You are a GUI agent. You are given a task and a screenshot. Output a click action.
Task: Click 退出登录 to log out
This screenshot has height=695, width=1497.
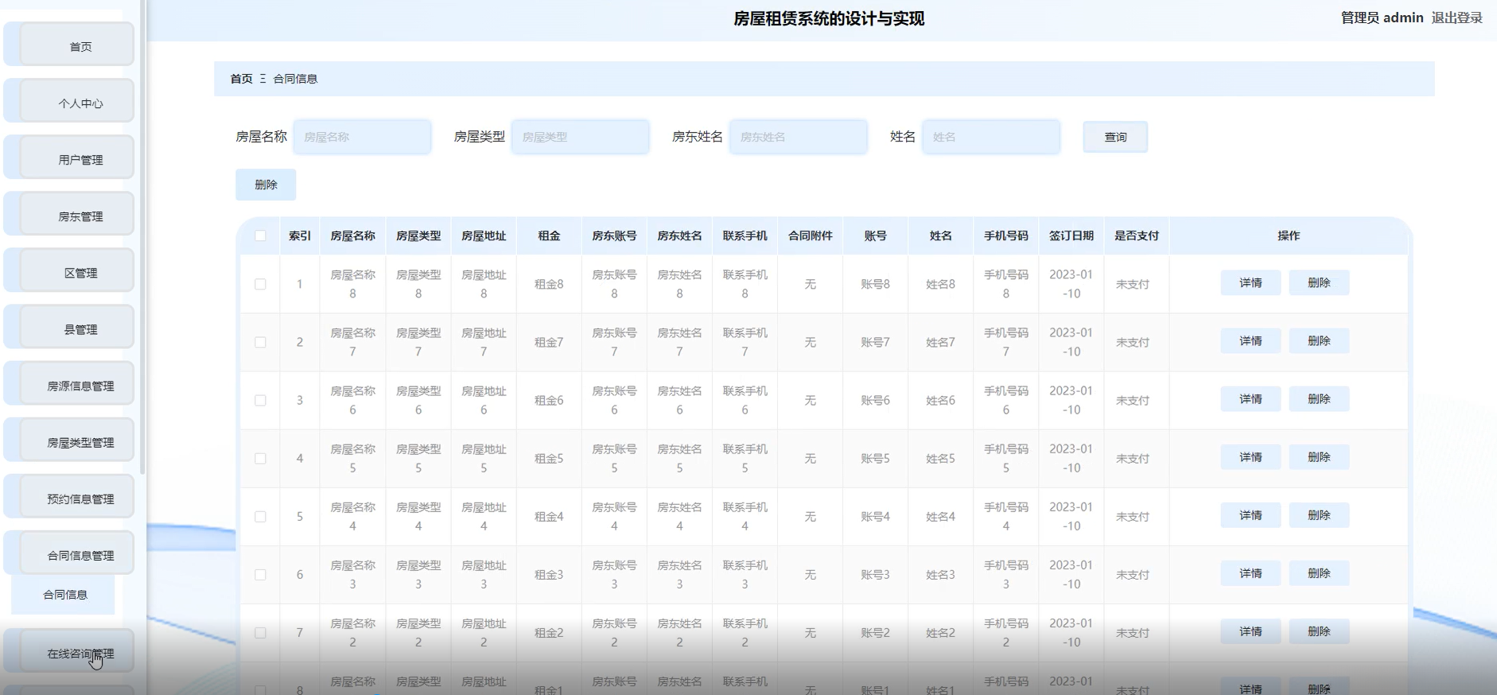click(1456, 17)
